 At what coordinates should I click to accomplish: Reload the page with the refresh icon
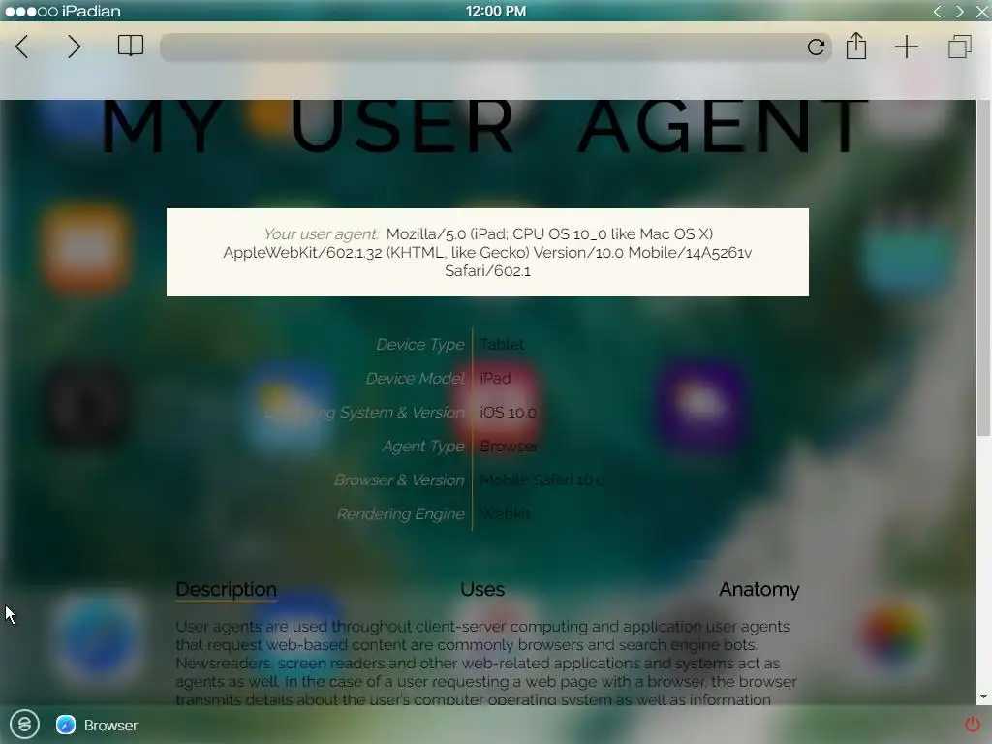pos(816,46)
